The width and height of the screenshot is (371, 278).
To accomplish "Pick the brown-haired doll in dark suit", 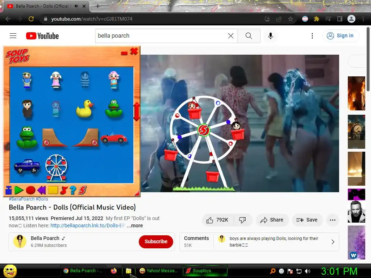I will coord(27,109).
